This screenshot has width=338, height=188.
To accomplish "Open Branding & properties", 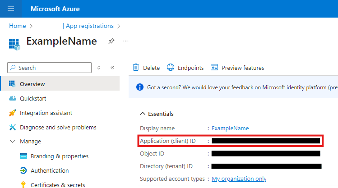I will tap(60, 156).
